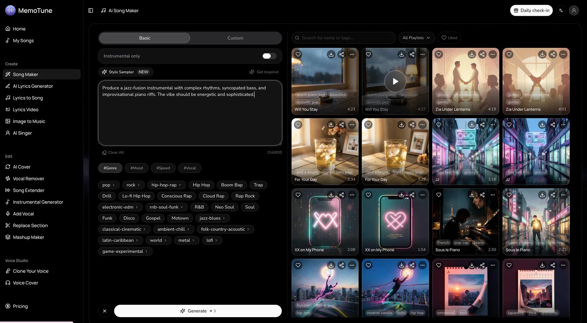Select the #Vocal tag tab

coord(190,168)
